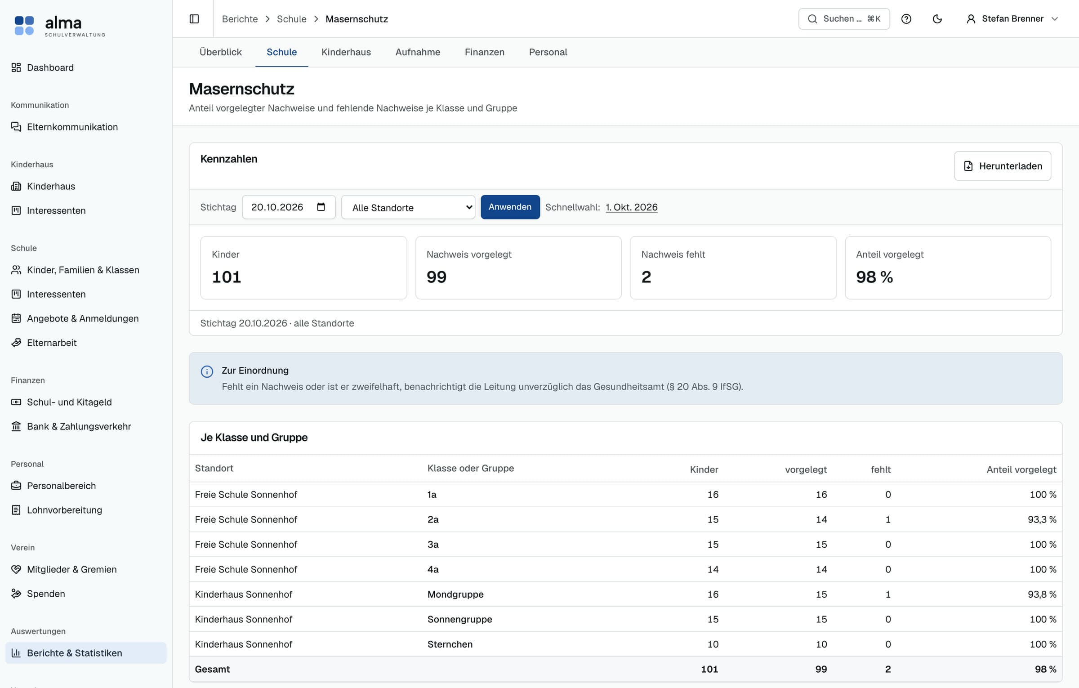Switch to the Überblick tab
This screenshot has width=1079, height=688.
click(220, 52)
